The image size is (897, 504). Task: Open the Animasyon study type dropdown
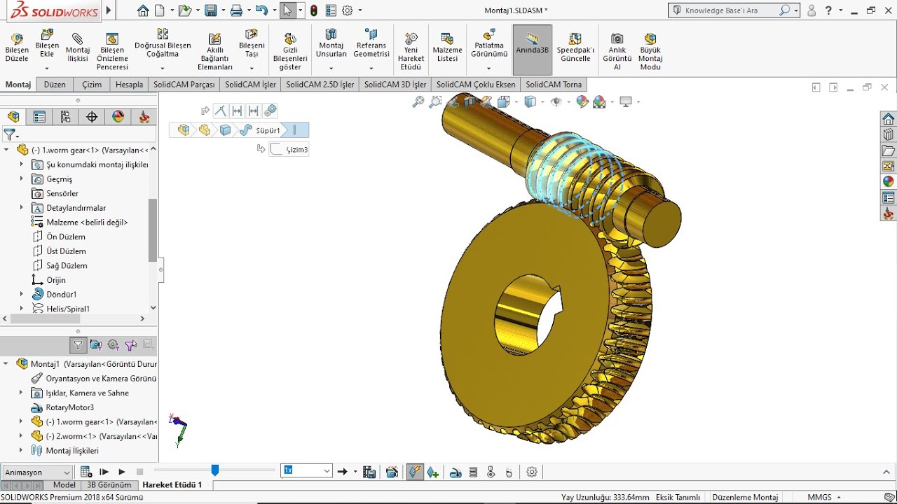pyautogui.click(x=37, y=472)
